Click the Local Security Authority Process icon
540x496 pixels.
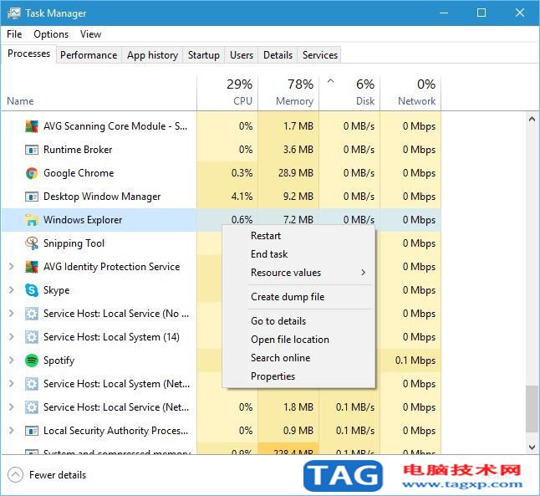tap(32, 431)
